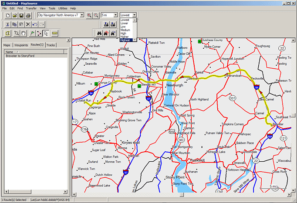Click the Peekskill label on the map
Image resolution: width=297 pixels, height=203 pixels.
point(197,160)
